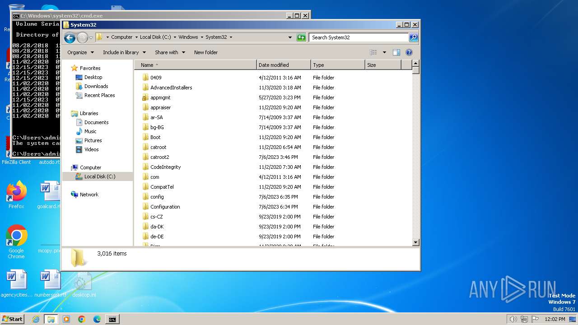
Task: Click the volume speaker tray icon
Action: [513, 319]
